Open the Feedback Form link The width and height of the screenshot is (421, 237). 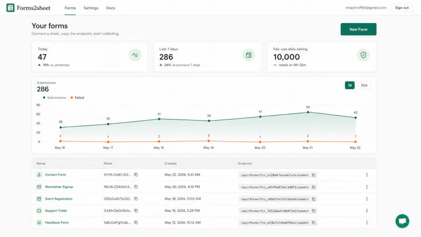pyautogui.click(x=57, y=222)
